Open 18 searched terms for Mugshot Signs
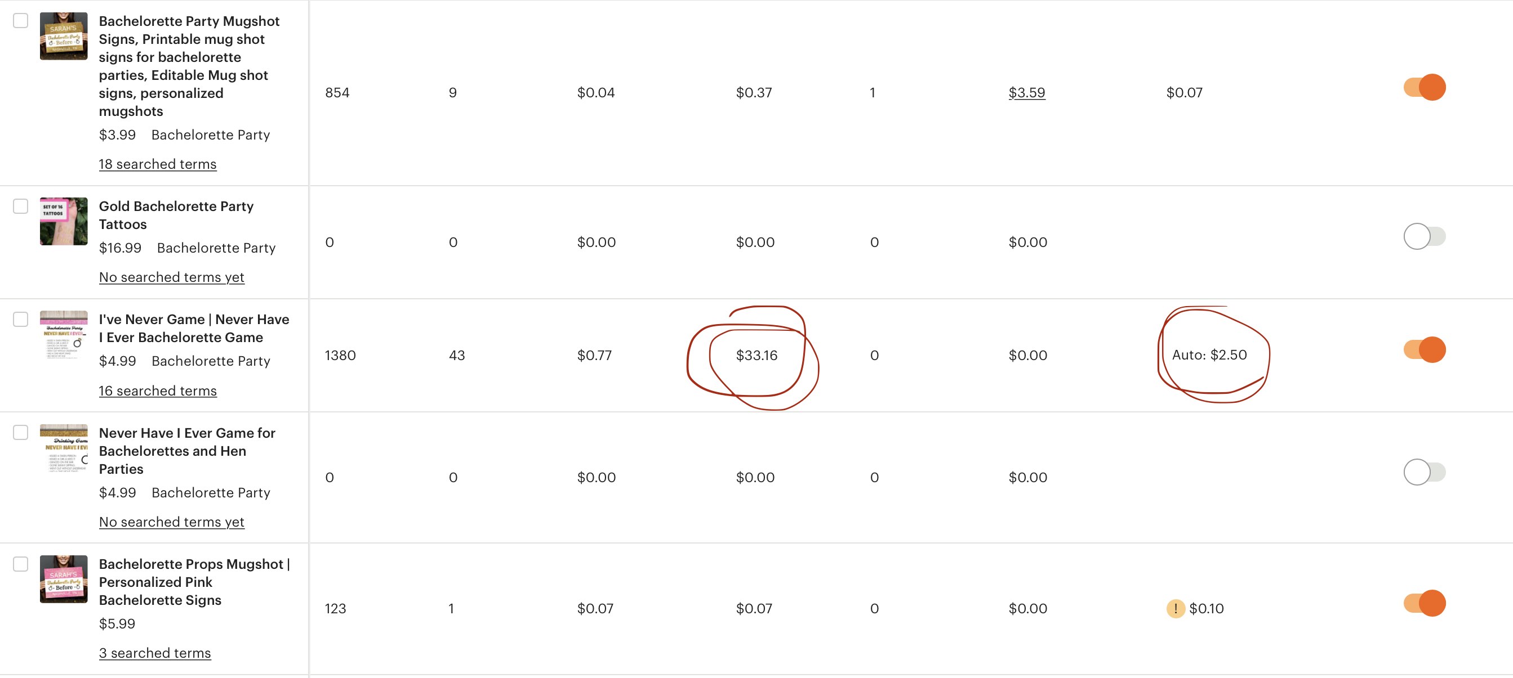 click(157, 163)
